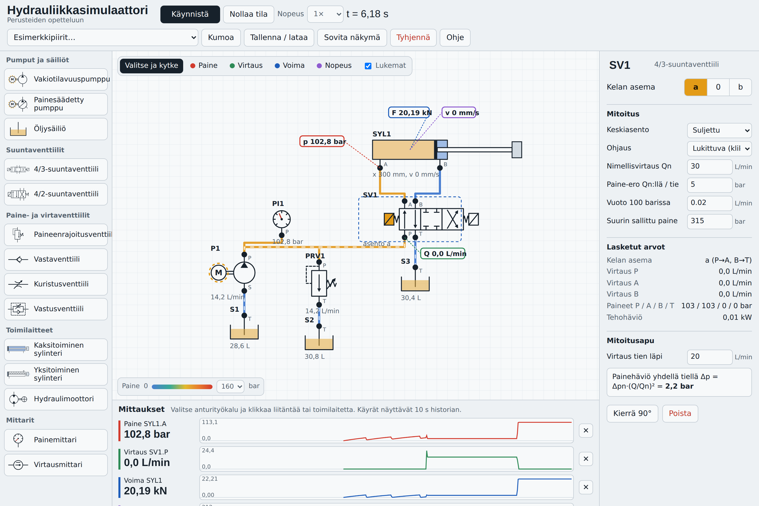The image size is (759, 506).
Task: Click the Nollaa tila button
Action: 248,14
